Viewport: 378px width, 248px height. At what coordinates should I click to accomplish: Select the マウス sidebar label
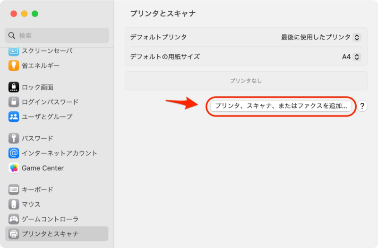(x=31, y=204)
